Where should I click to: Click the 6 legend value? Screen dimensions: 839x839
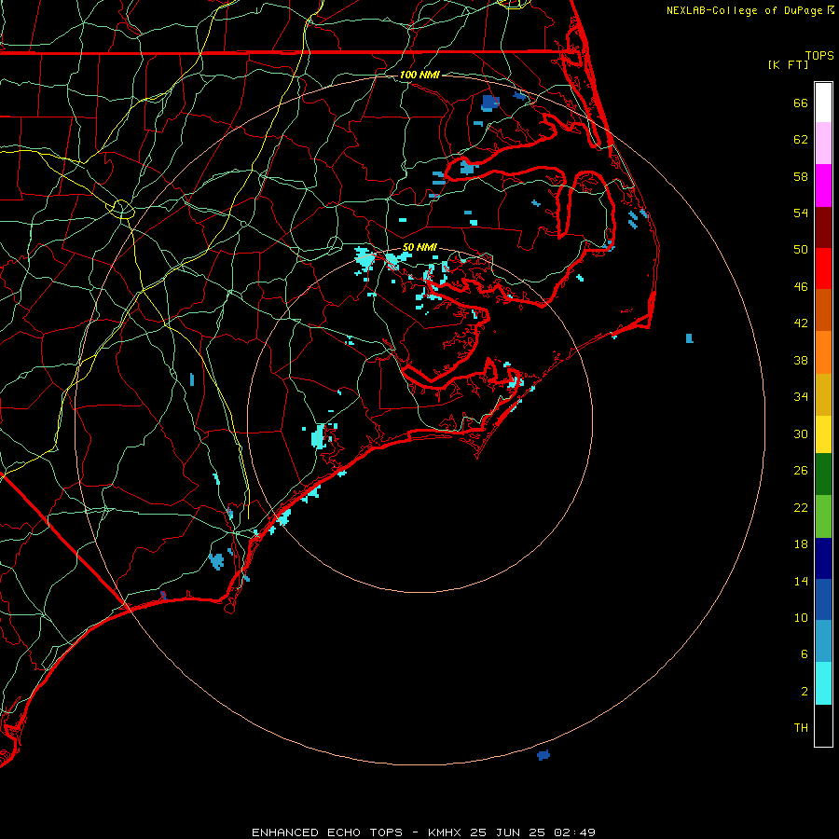coord(805,653)
